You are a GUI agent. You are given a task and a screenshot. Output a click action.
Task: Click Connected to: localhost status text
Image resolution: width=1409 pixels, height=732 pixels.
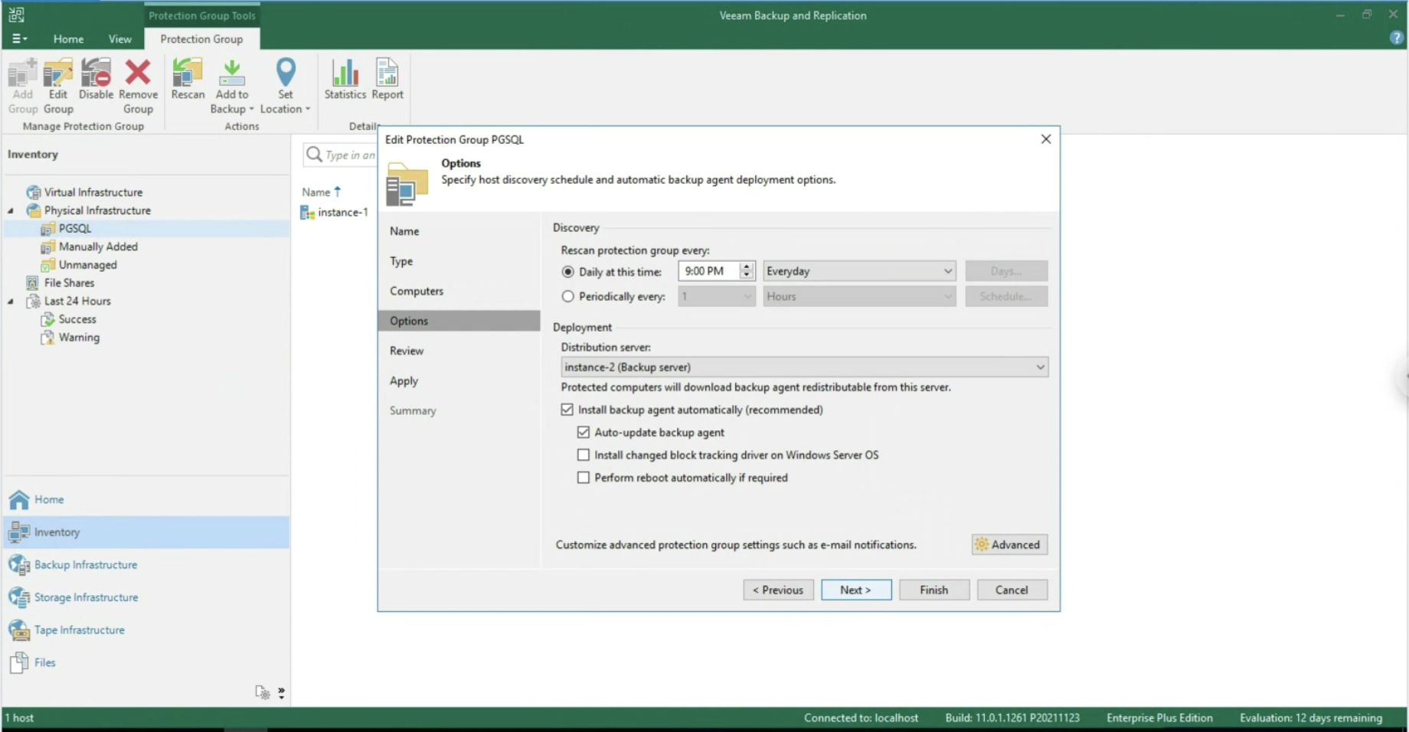click(x=861, y=717)
